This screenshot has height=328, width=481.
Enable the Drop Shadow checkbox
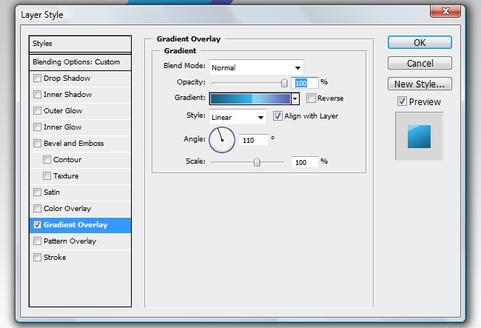coord(38,78)
